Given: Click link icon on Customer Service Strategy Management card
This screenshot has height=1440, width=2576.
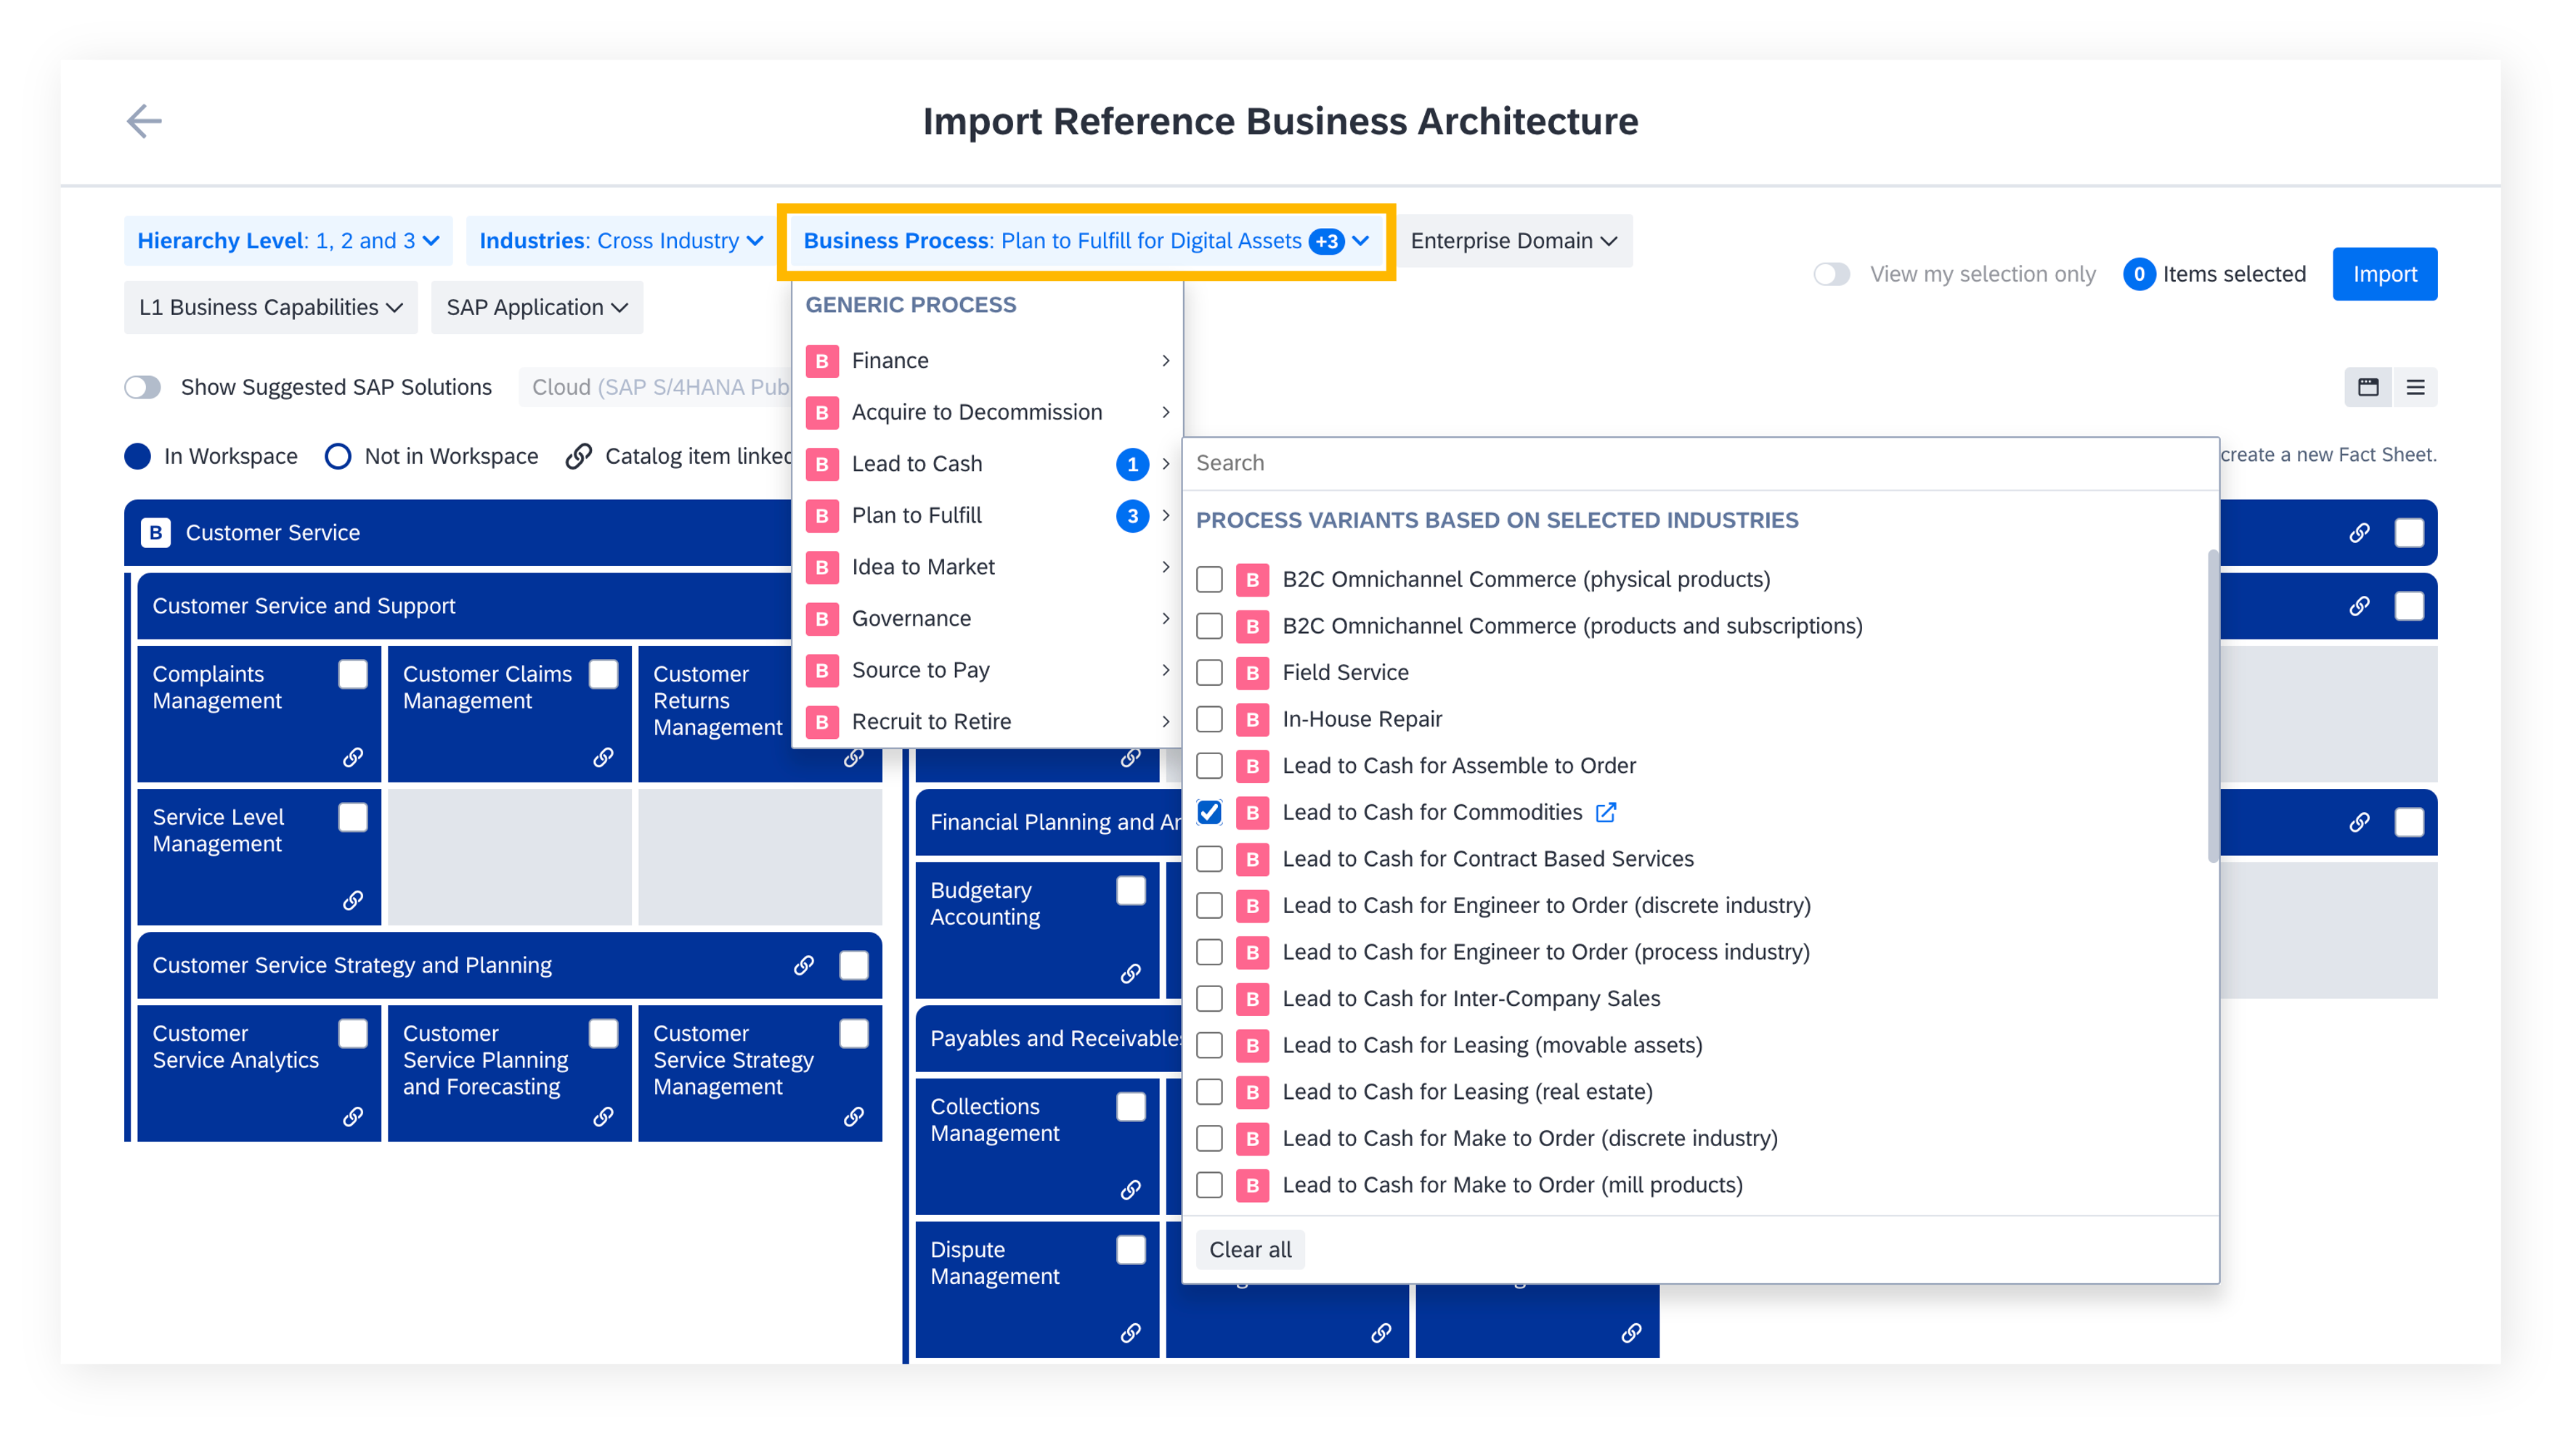Looking at the screenshot, I should 853,1116.
